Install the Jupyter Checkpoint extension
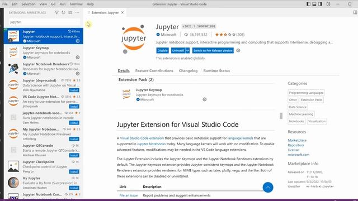358x201 pixels. [74, 171]
